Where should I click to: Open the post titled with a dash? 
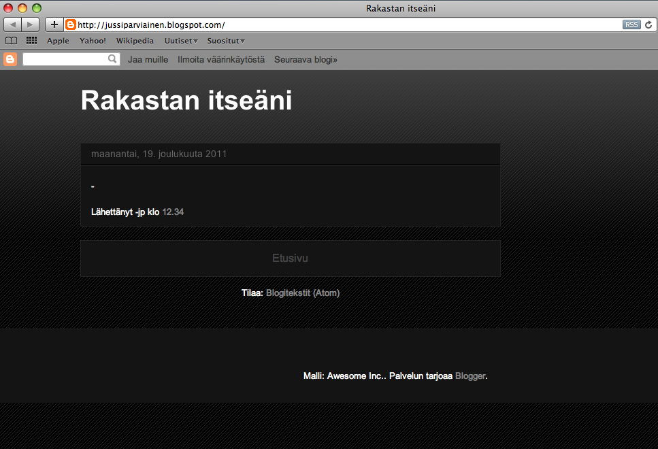point(93,186)
